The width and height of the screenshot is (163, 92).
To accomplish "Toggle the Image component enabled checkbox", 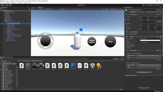I will coord(129,37).
